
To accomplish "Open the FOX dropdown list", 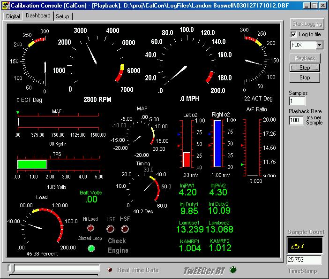I will (x=320, y=45).
